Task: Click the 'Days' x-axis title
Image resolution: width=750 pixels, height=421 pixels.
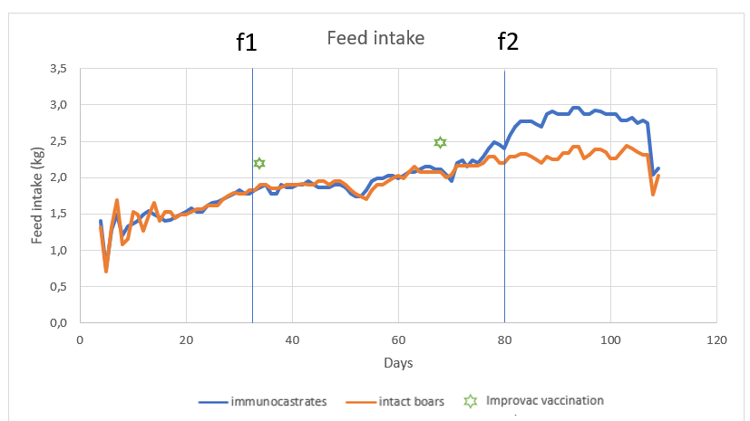Action: click(x=398, y=364)
